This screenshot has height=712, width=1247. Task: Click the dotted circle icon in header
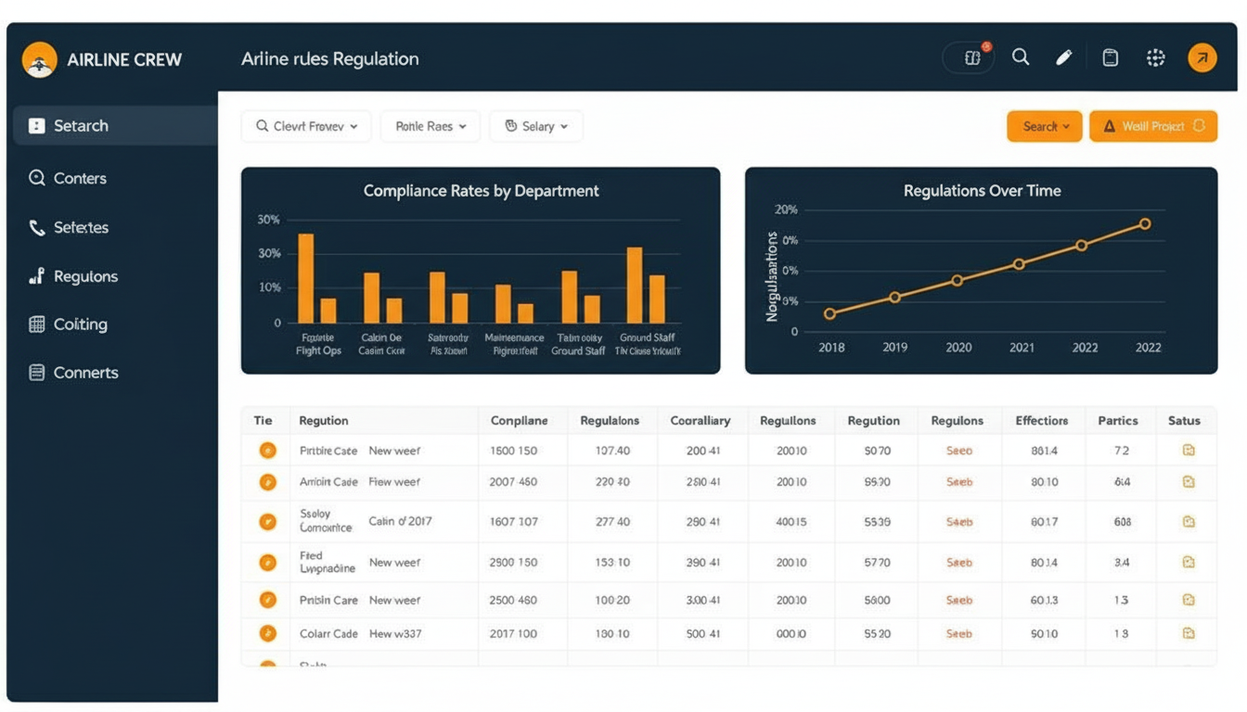tap(1155, 58)
